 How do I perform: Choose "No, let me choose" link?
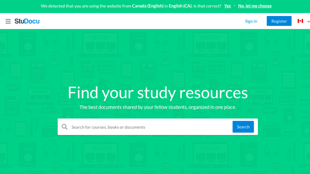point(255,6)
